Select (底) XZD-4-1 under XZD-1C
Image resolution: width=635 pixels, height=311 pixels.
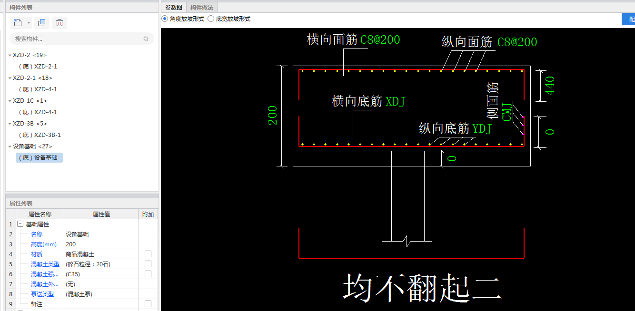38,112
